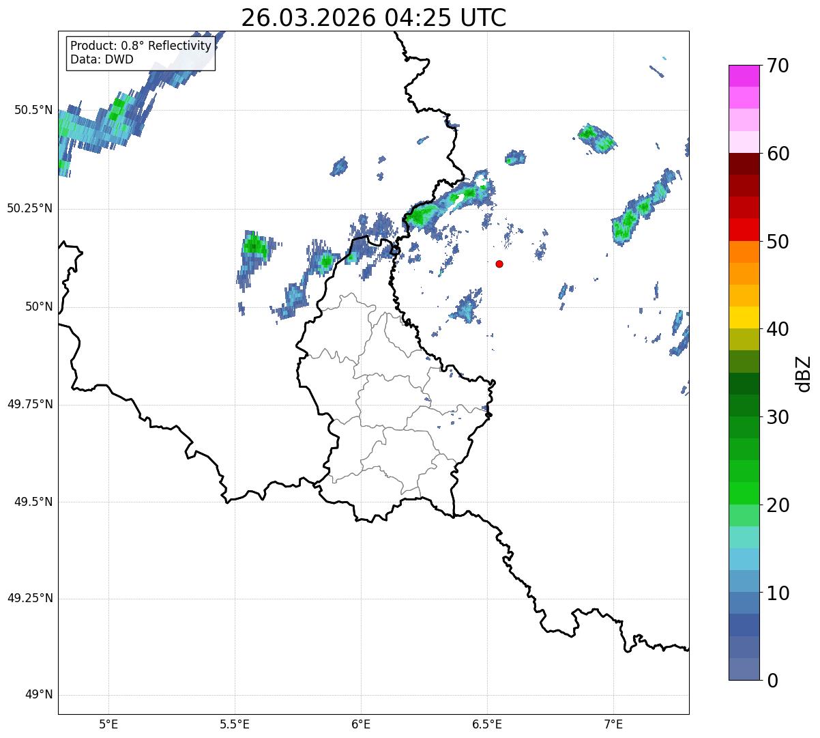Screen dimensions: 820x738
Task: Click the red station marker dot
Action: (499, 264)
